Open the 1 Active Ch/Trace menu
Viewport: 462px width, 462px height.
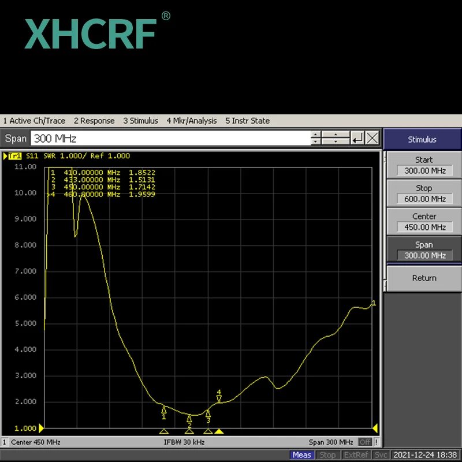[x=34, y=121]
